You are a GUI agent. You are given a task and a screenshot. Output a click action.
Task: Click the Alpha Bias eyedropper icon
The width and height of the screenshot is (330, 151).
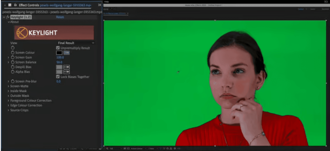(x=67, y=72)
